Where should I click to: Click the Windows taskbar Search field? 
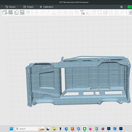coord(30,129)
